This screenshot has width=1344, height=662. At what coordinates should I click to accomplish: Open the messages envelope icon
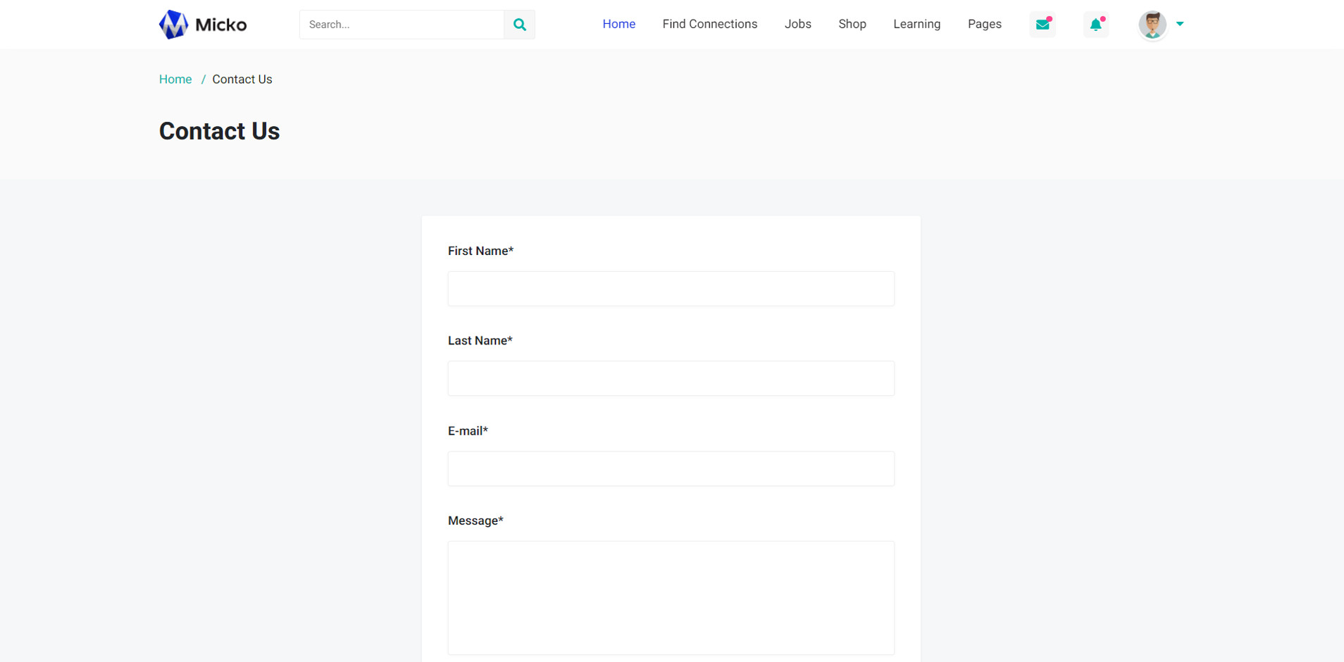pyautogui.click(x=1043, y=25)
